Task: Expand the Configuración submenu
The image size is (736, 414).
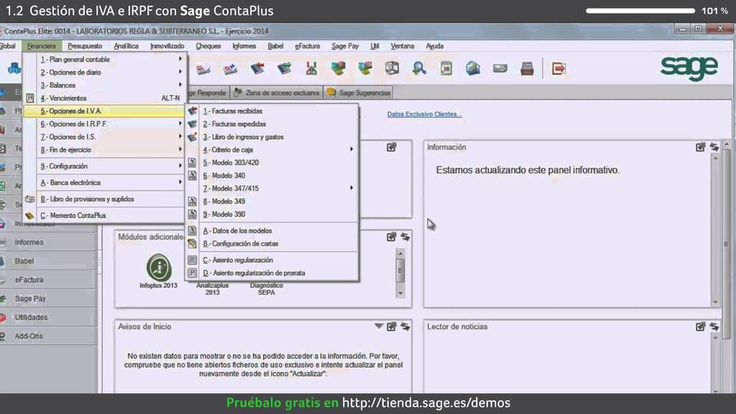Action: pos(180,166)
